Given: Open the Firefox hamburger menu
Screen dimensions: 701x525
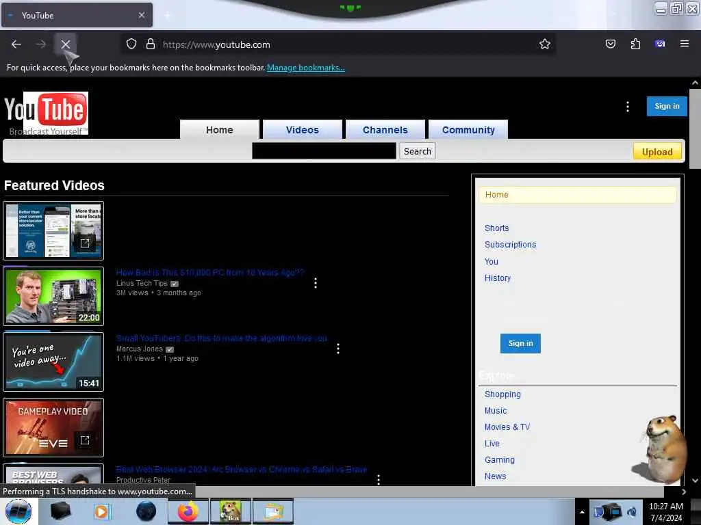Looking at the screenshot, I should pos(684,44).
